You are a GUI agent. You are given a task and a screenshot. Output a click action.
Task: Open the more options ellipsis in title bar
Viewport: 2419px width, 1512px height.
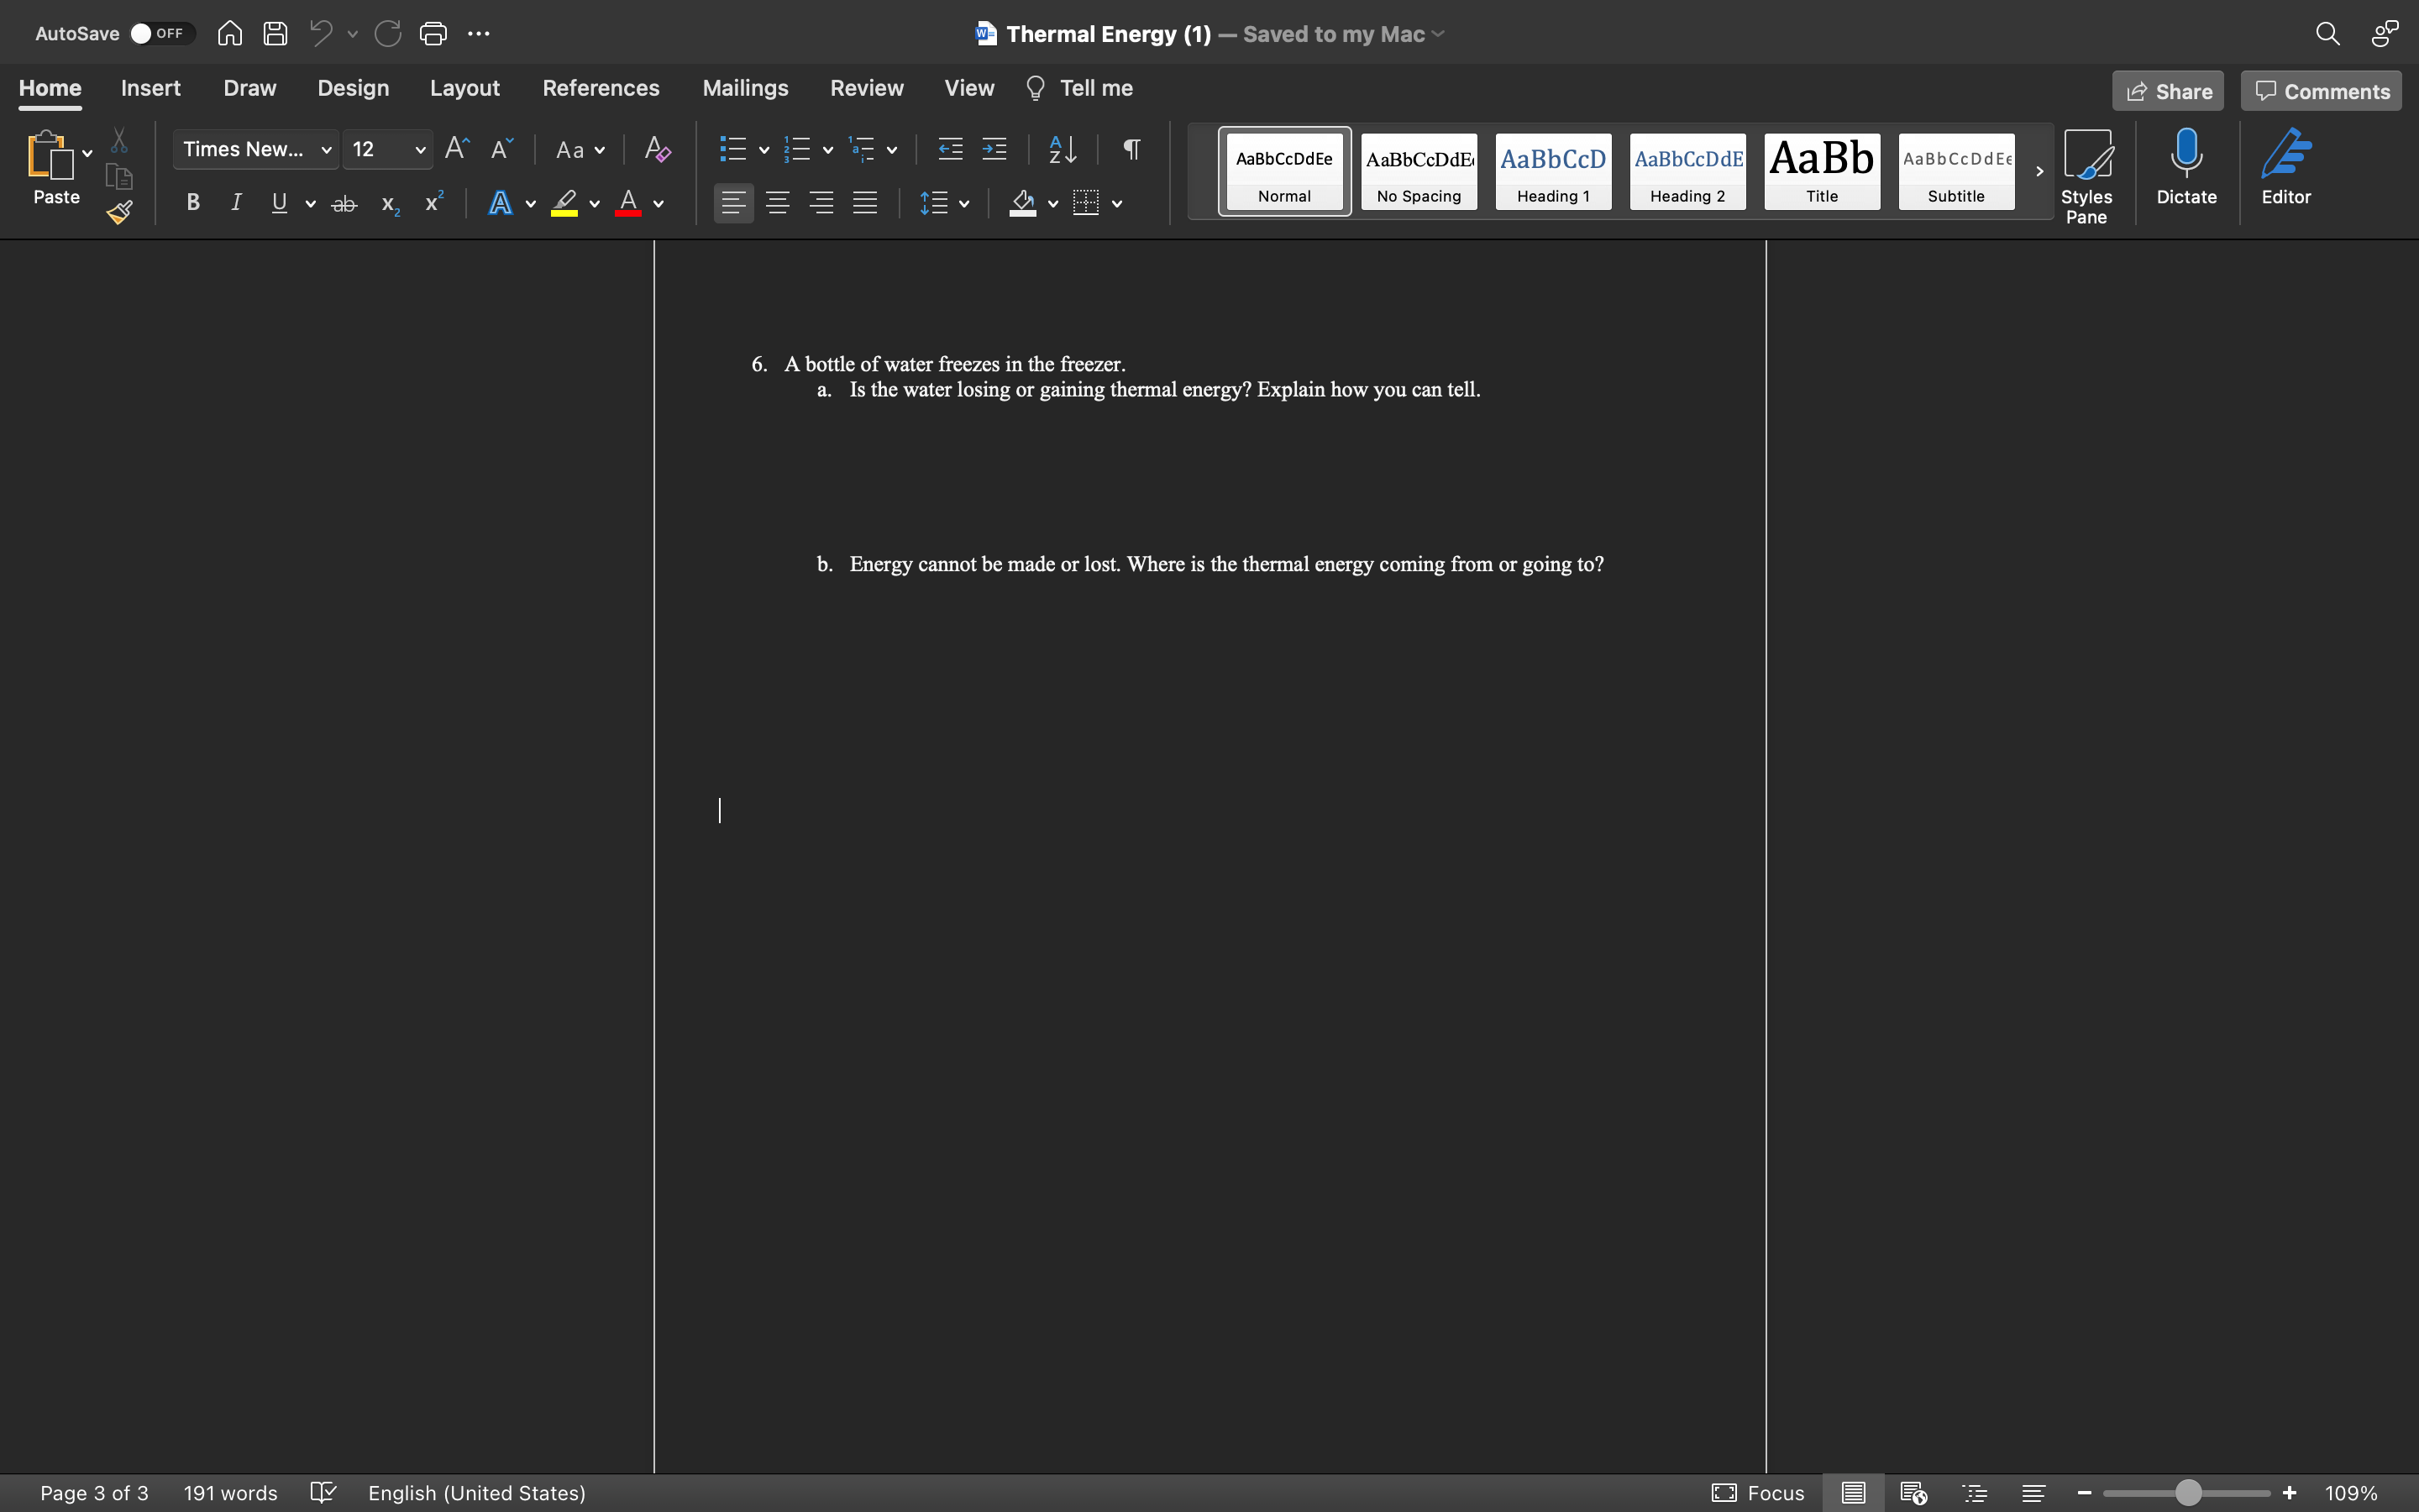[479, 33]
